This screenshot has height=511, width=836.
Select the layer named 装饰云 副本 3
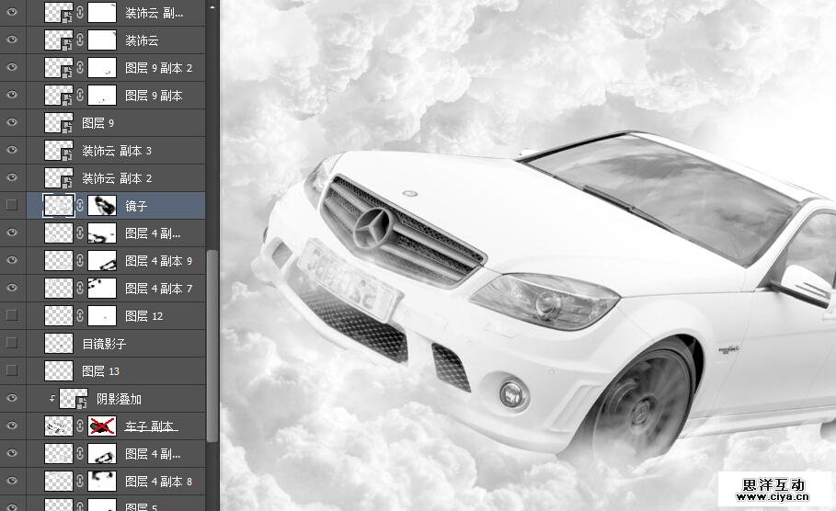(x=116, y=151)
